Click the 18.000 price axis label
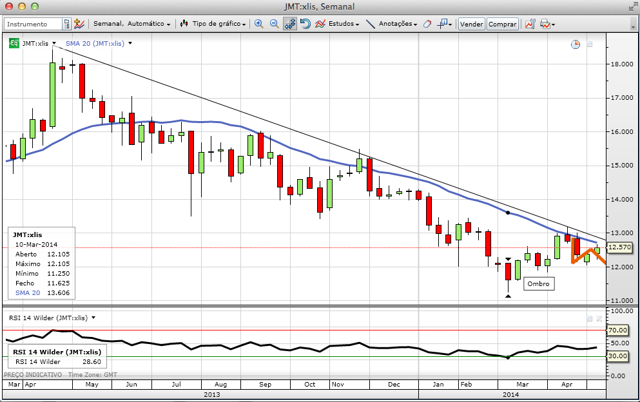The height and width of the screenshot is (402, 640). click(622, 64)
